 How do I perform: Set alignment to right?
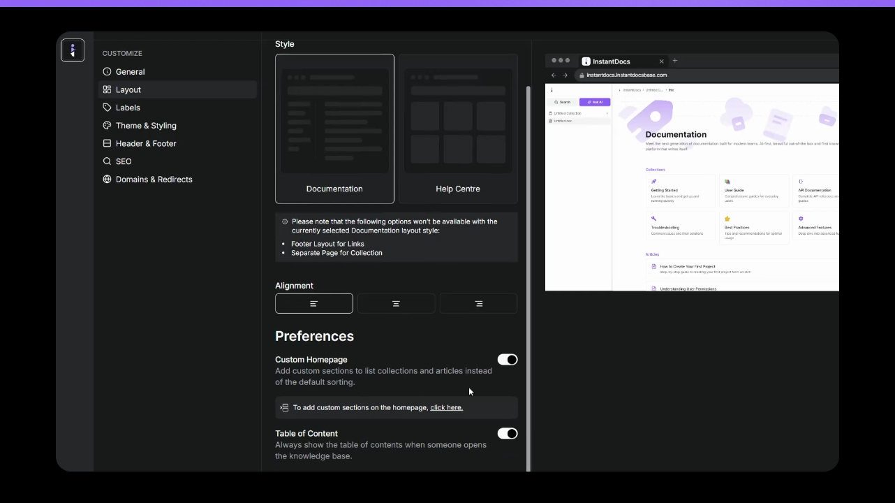478,304
